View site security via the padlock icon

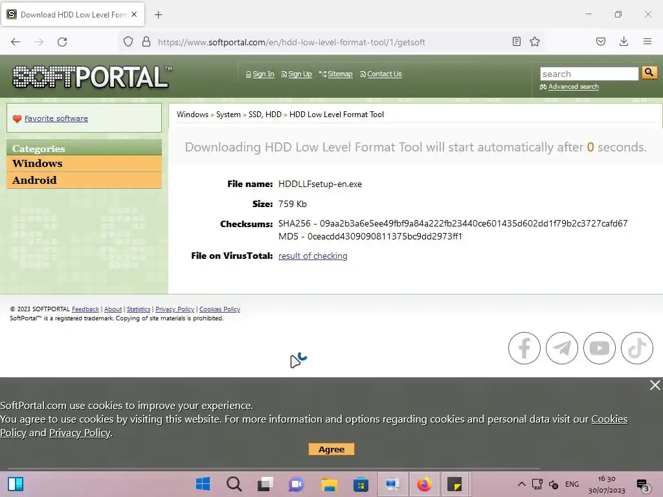click(146, 42)
